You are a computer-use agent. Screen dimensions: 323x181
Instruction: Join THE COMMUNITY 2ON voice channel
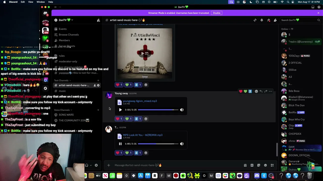(74, 120)
